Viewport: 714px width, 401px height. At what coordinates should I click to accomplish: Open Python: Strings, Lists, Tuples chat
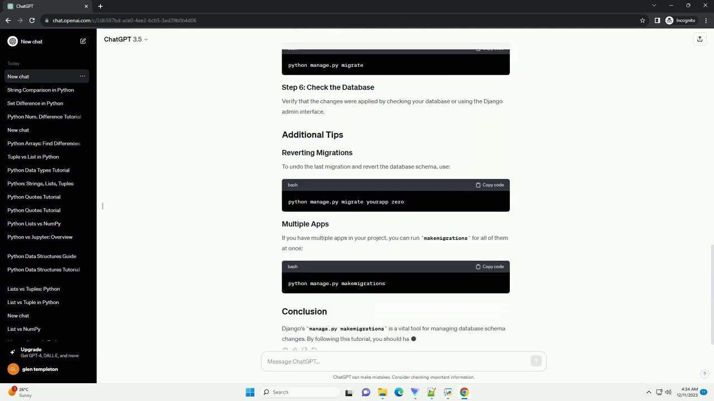pos(40,183)
